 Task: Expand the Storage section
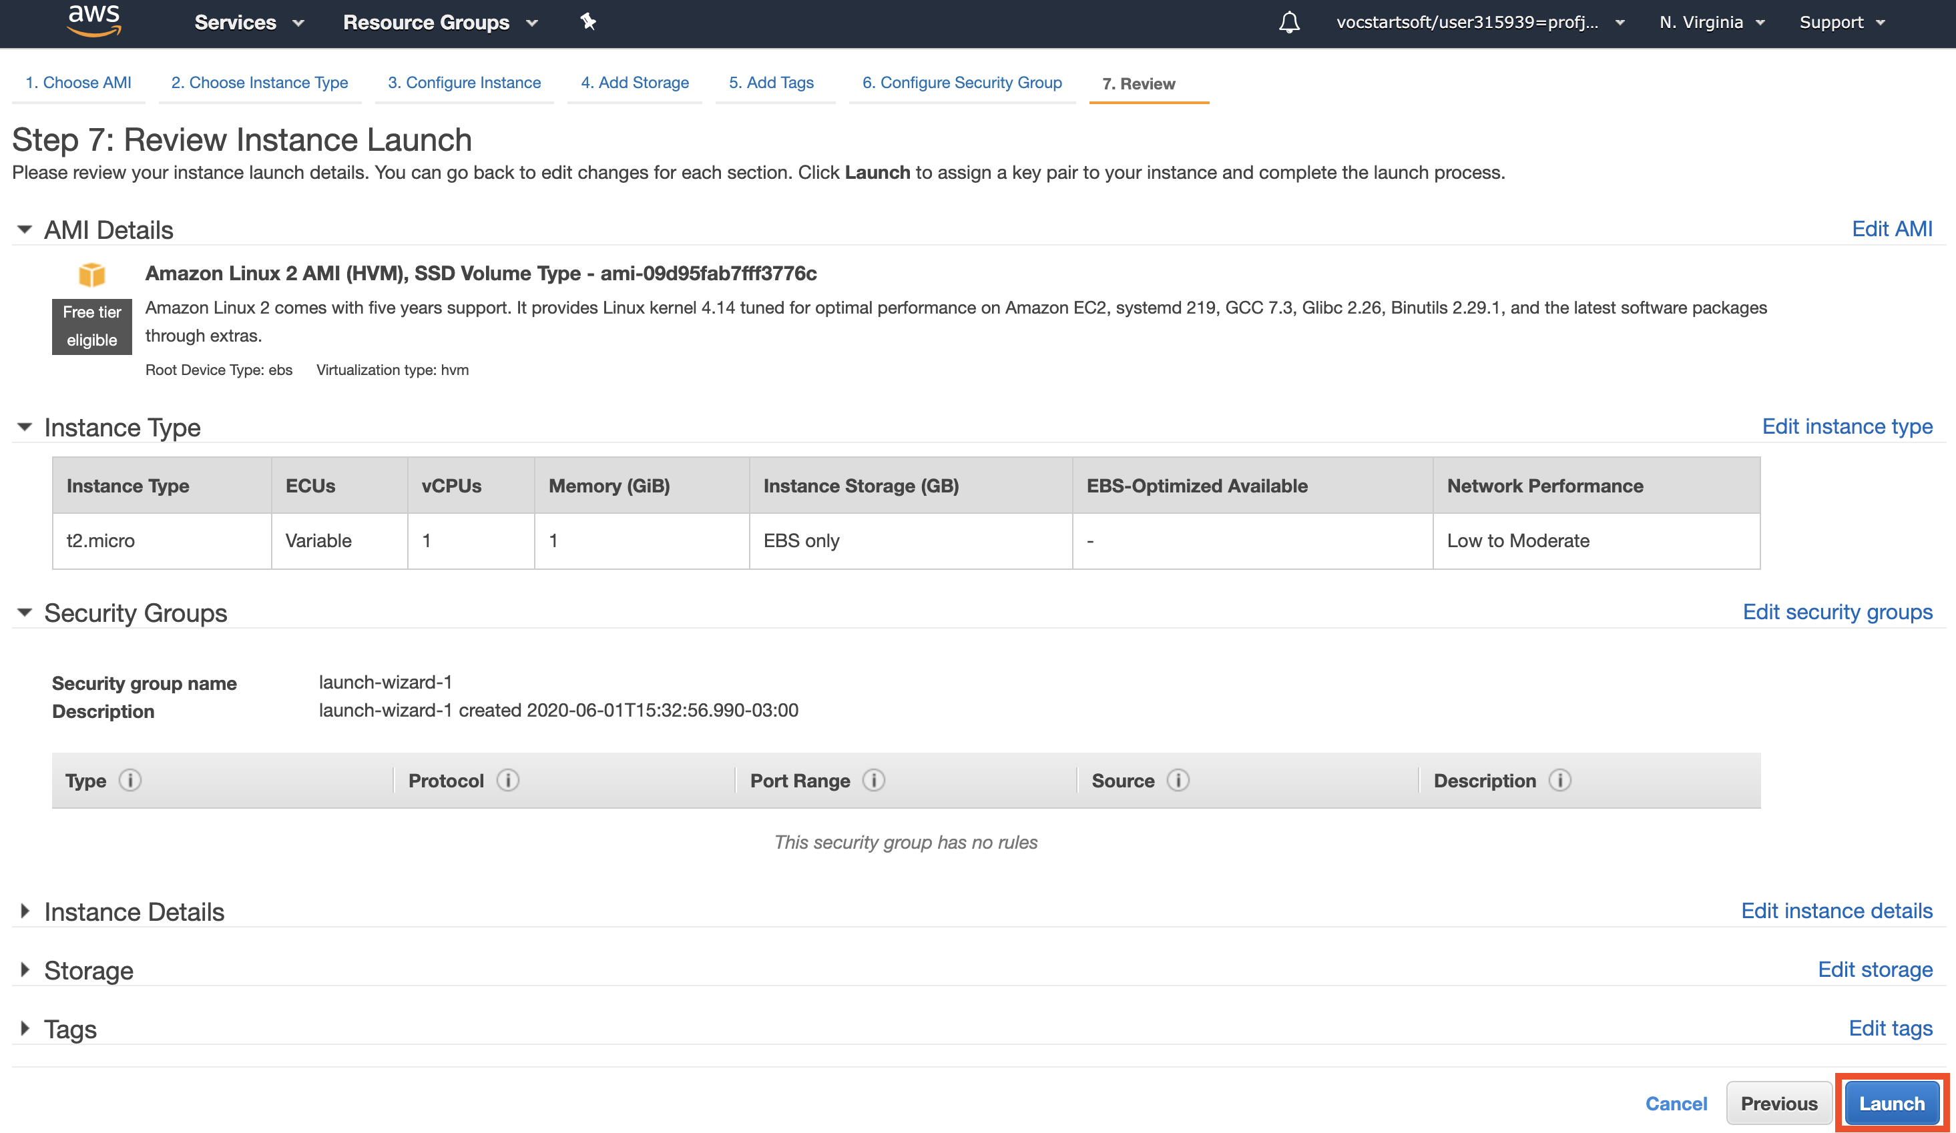(25, 970)
